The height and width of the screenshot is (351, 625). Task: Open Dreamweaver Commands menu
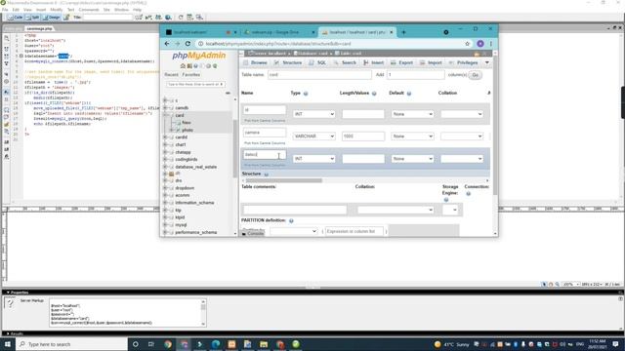89,10
